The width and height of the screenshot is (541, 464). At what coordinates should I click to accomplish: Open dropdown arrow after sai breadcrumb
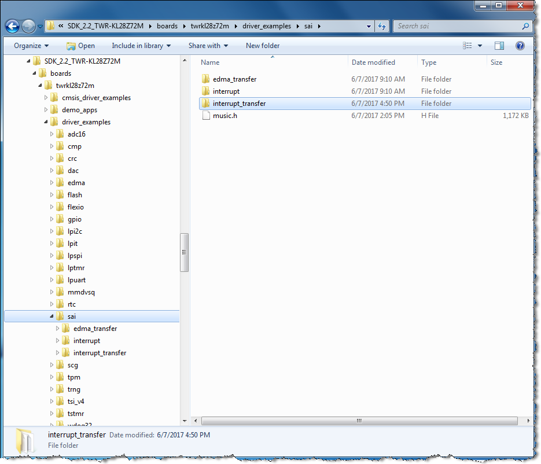click(319, 26)
